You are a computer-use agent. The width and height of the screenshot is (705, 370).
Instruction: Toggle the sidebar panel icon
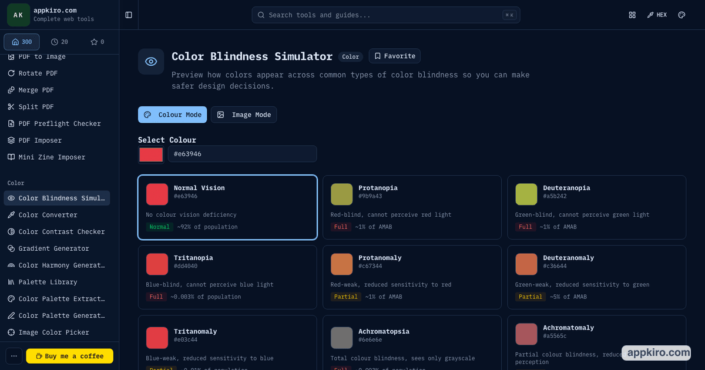(x=129, y=15)
